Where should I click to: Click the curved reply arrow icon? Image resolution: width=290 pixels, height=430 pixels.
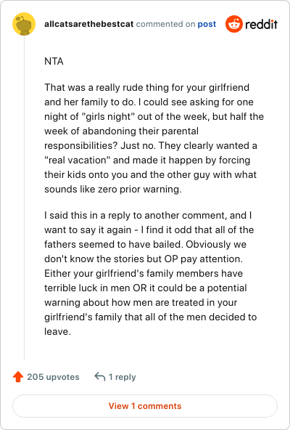99,376
